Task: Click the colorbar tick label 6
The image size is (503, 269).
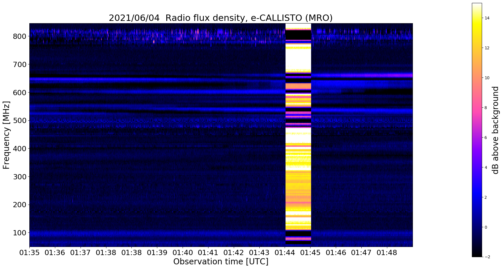Action: [x=486, y=138]
